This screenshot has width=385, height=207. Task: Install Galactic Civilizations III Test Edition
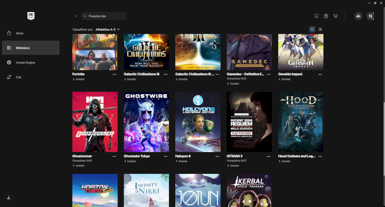[x=181, y=79]
